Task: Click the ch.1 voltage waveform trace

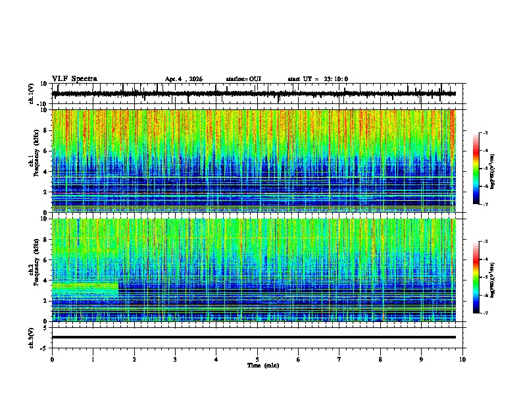Action: (254, 94)
